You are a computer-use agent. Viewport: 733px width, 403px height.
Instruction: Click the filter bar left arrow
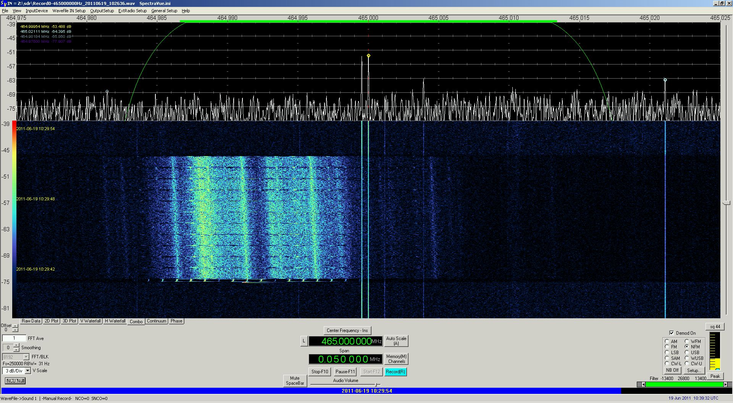[643, 384]
